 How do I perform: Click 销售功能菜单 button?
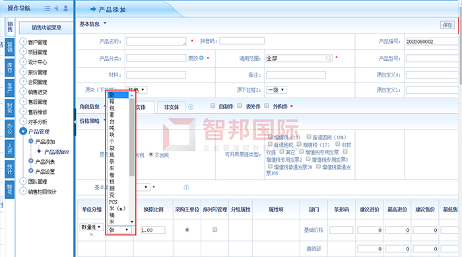click(46, 28)
